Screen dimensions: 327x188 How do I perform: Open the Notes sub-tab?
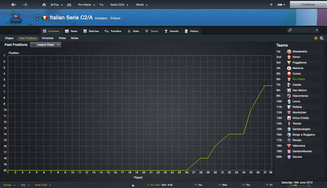(75, 38)
